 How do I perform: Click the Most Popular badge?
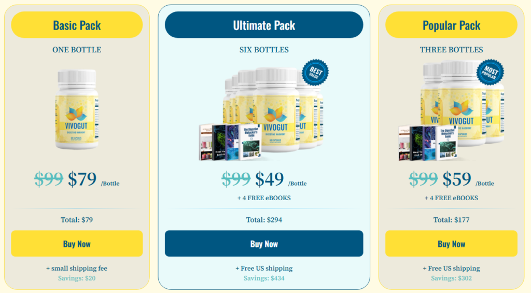(490, 72)
